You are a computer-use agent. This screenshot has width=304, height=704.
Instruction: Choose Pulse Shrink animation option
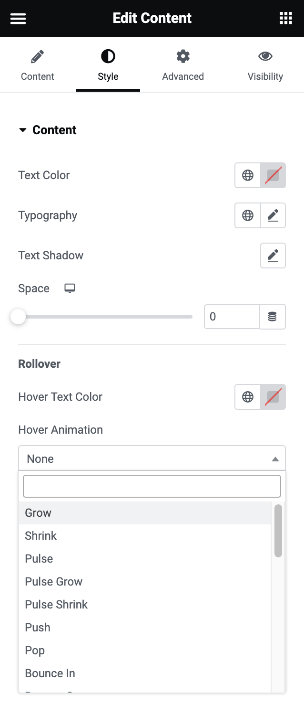tap(56, 605)
